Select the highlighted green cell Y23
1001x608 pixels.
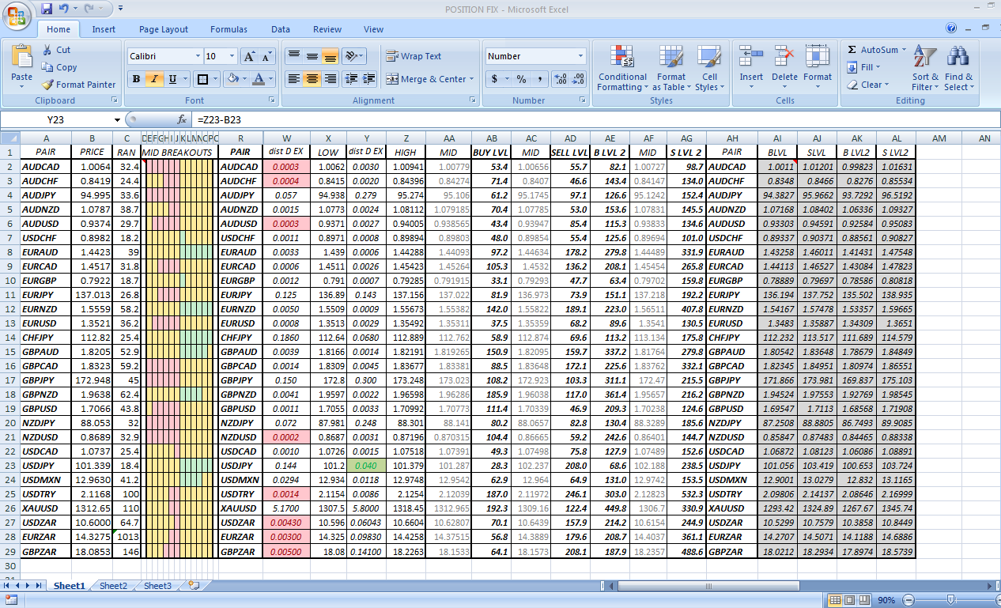tap(366, 466)
